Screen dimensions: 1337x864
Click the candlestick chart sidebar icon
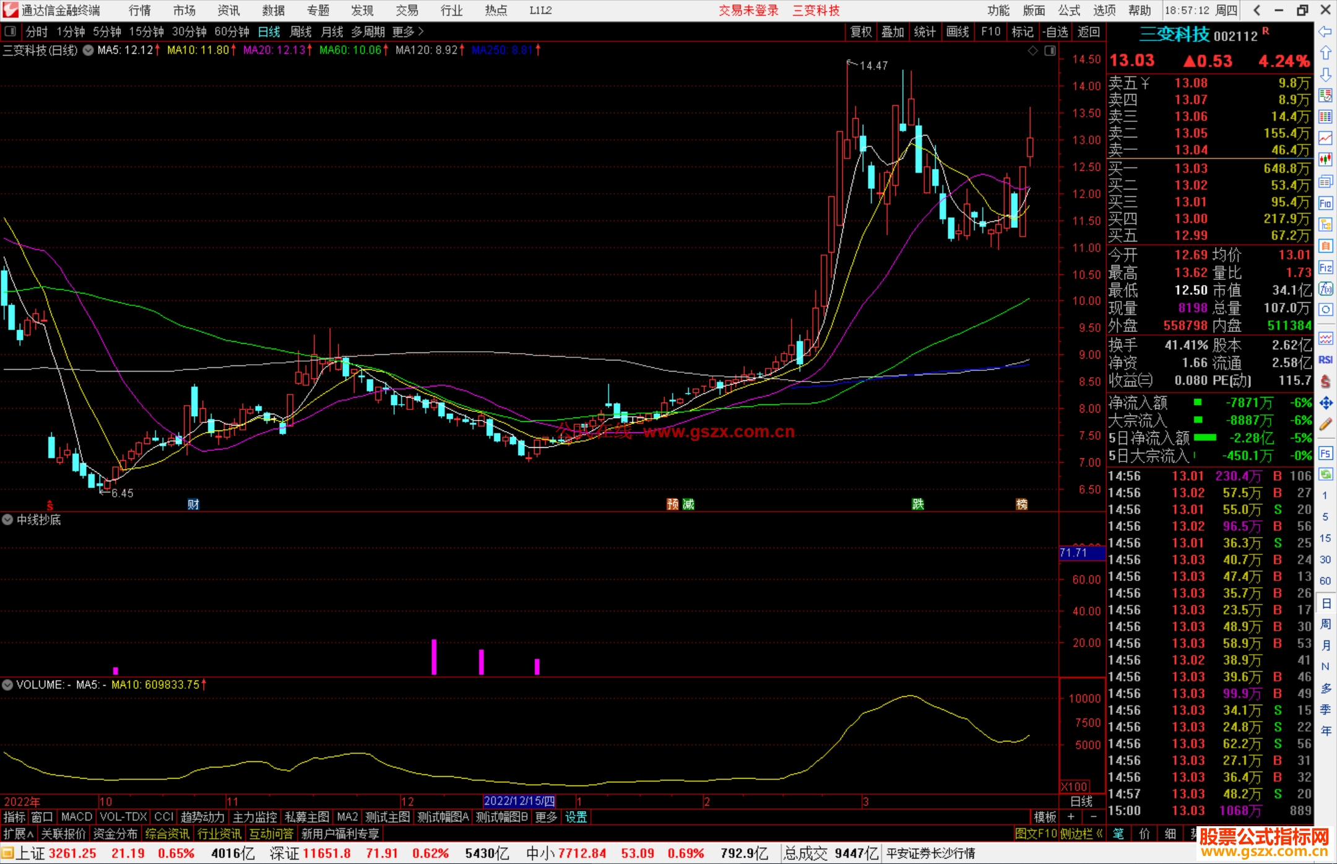[x=1325, y=160]
